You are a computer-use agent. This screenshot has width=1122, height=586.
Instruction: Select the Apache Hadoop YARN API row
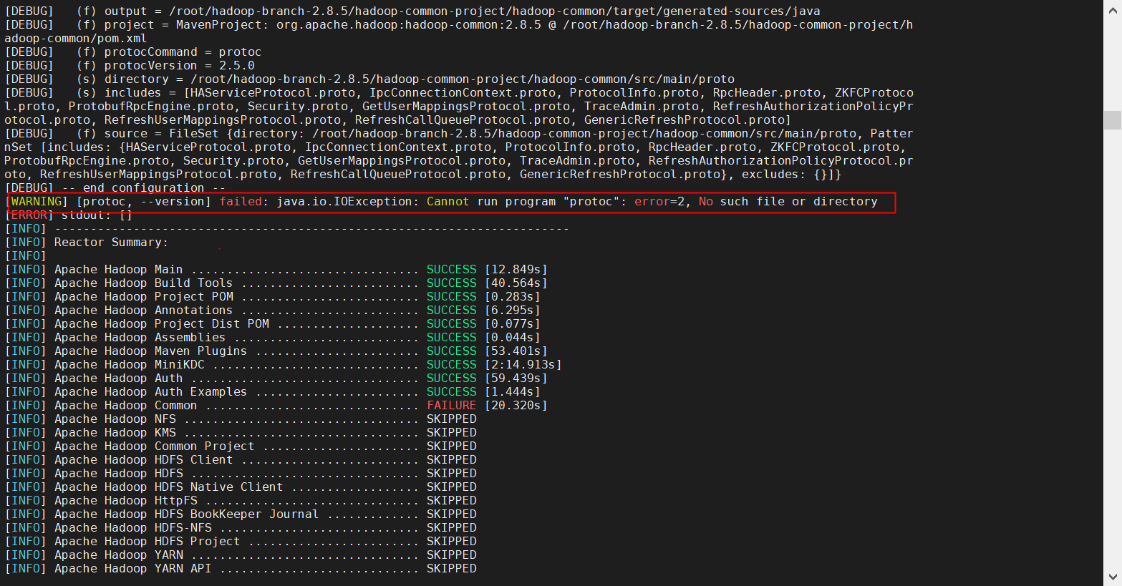pyautogui.click(x=241, y=569)
